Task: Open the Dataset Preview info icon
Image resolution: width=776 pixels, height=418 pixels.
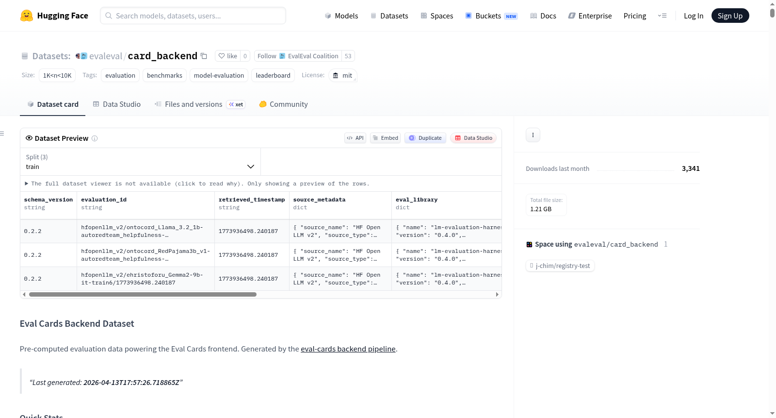Action: pyautogui.click(x=95, y=138)
